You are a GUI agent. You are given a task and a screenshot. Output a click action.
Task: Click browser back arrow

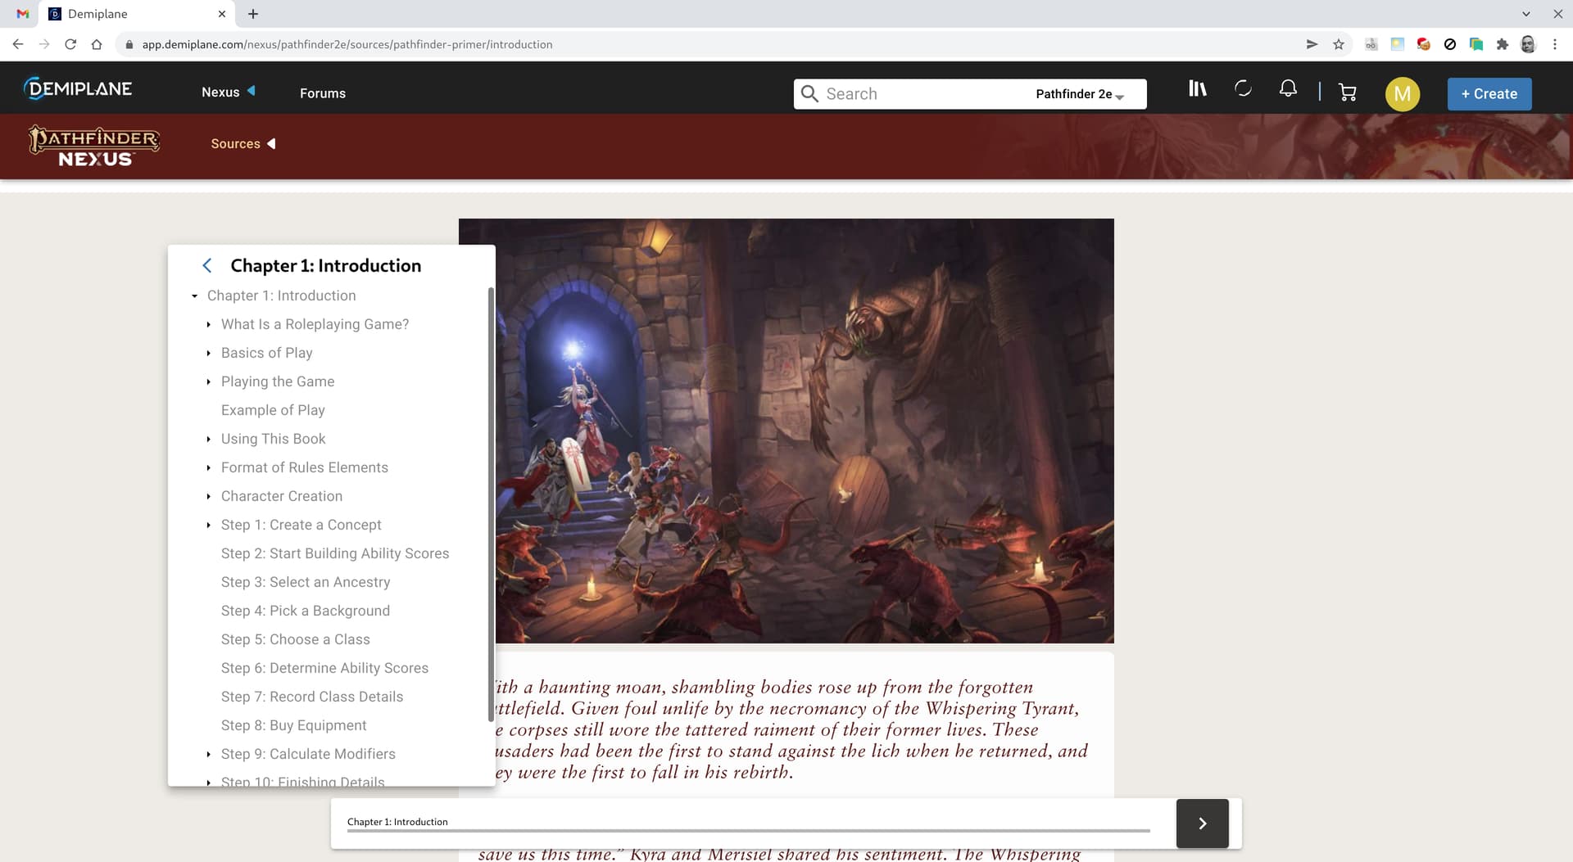coord(17,44)
